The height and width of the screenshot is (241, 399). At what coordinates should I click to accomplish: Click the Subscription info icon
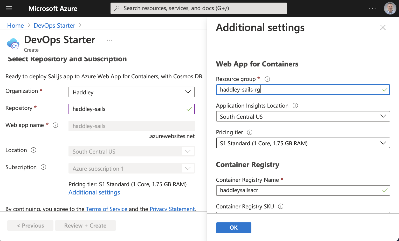(x=43, y=167)
